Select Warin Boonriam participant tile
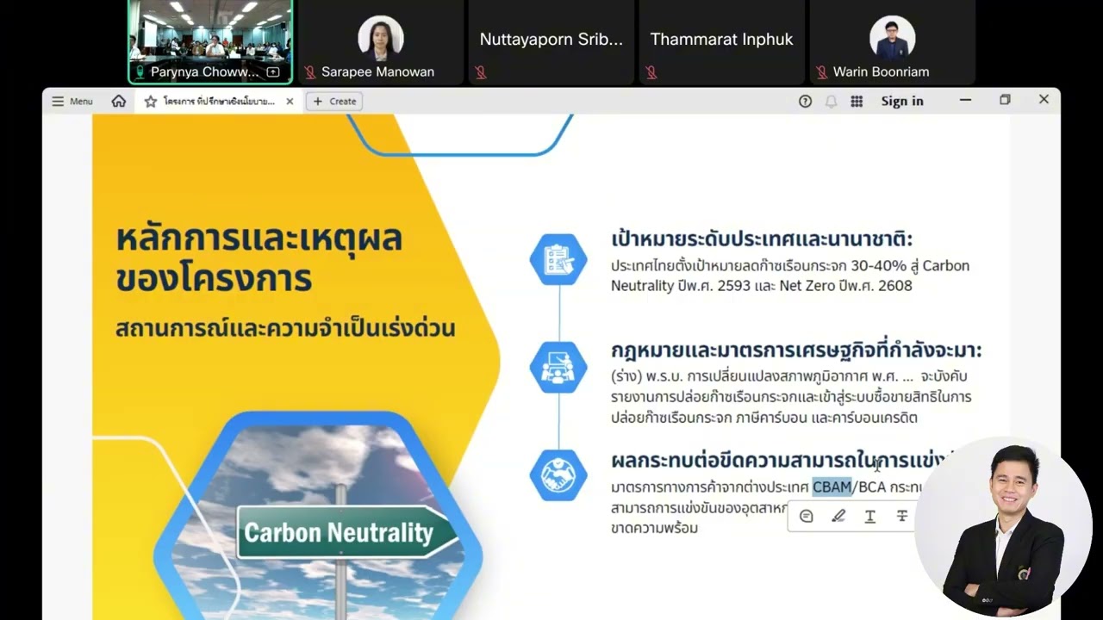This screenshot has height=620, width=1103. click(x=892, y=42)
